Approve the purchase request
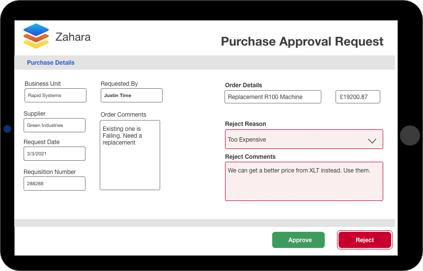423x271 pixels. coord(298,240)
